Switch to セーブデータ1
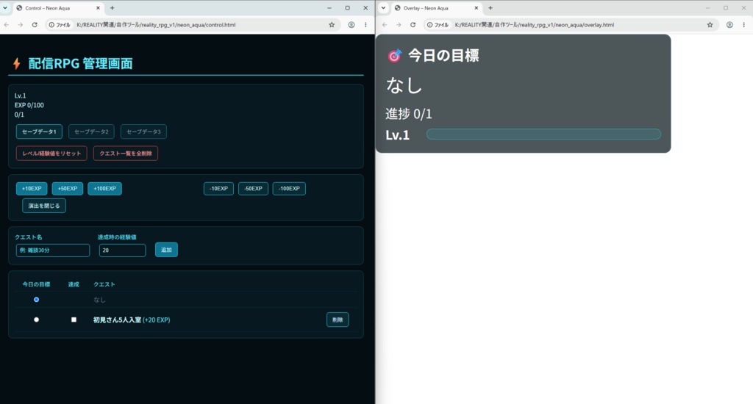This screenshot has height=404, width=753. coord(39,131)
